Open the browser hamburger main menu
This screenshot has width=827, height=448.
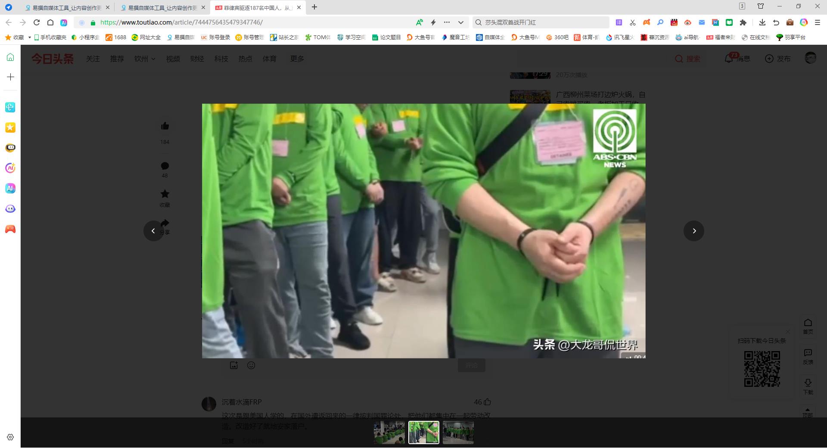click(x=818, y=22)
